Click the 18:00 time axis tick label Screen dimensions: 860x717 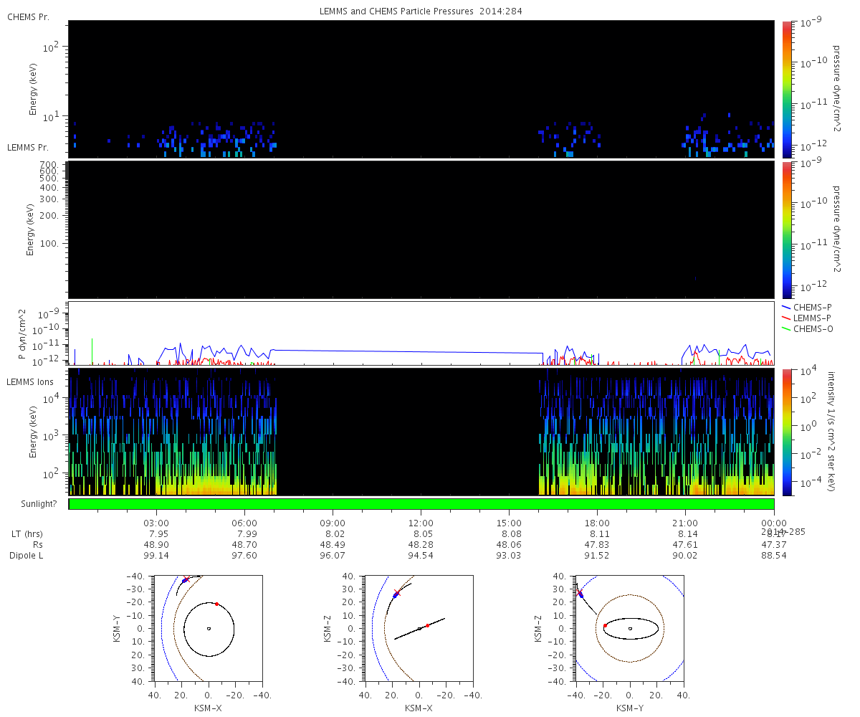(x=597, y=523)
